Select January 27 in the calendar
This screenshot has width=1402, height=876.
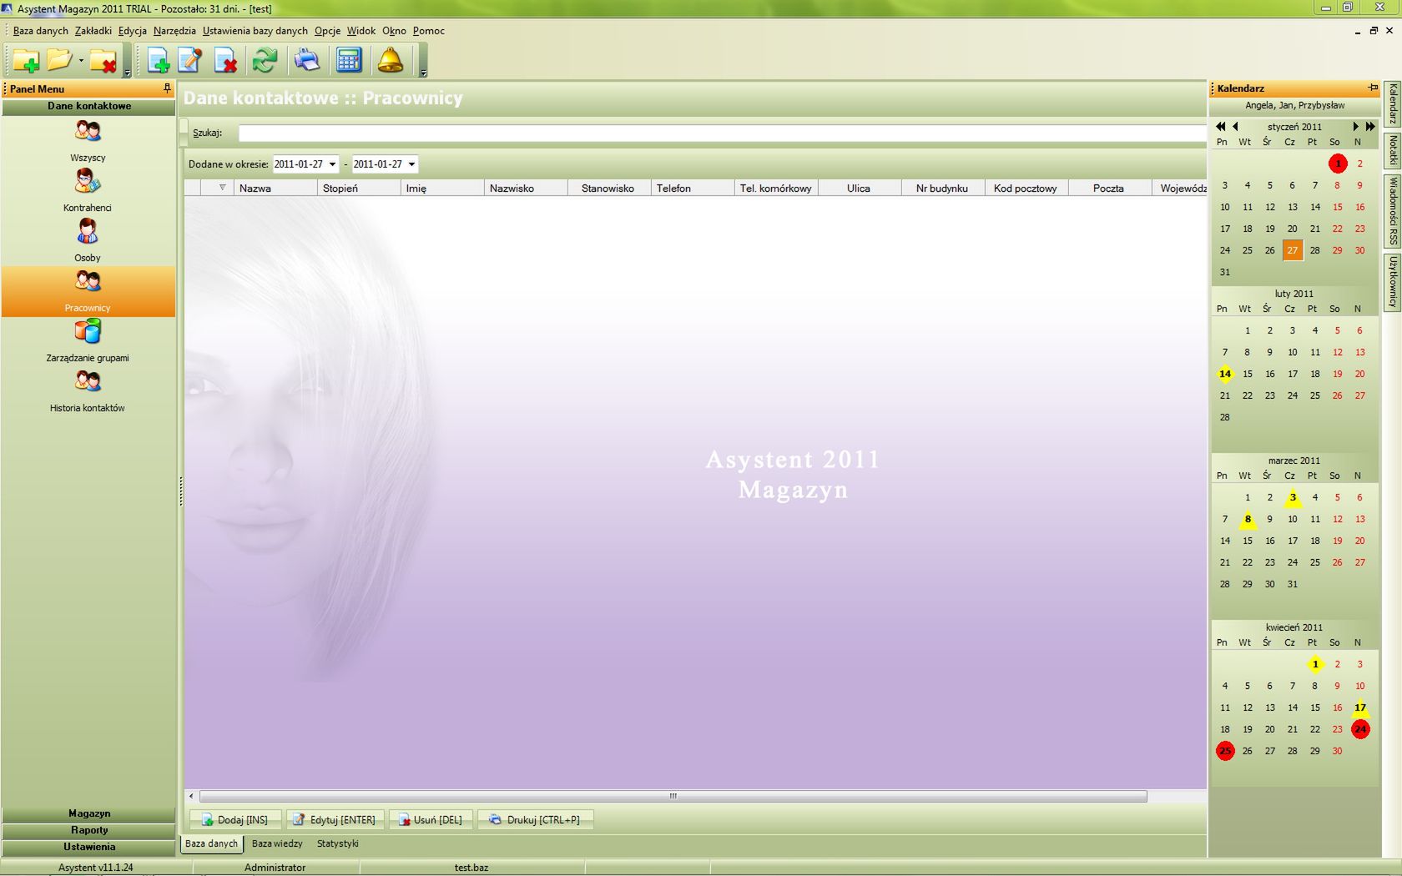tap(1292, 250)
